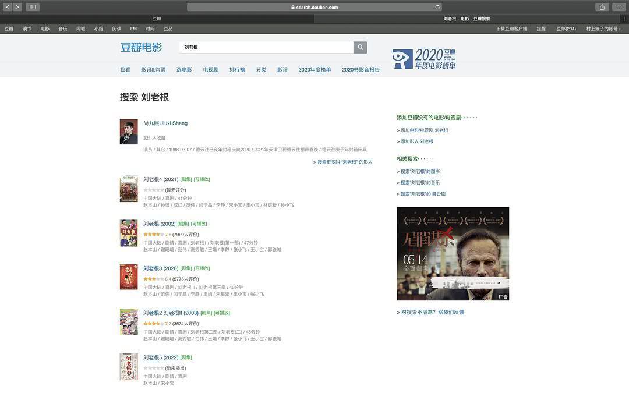Click the 刘老根5 poster thumbnail
The image size is (629, 393).
[x=129, y=367]
